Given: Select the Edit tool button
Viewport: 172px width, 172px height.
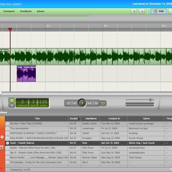Looking at the screenshot, I should click(159, 11).
